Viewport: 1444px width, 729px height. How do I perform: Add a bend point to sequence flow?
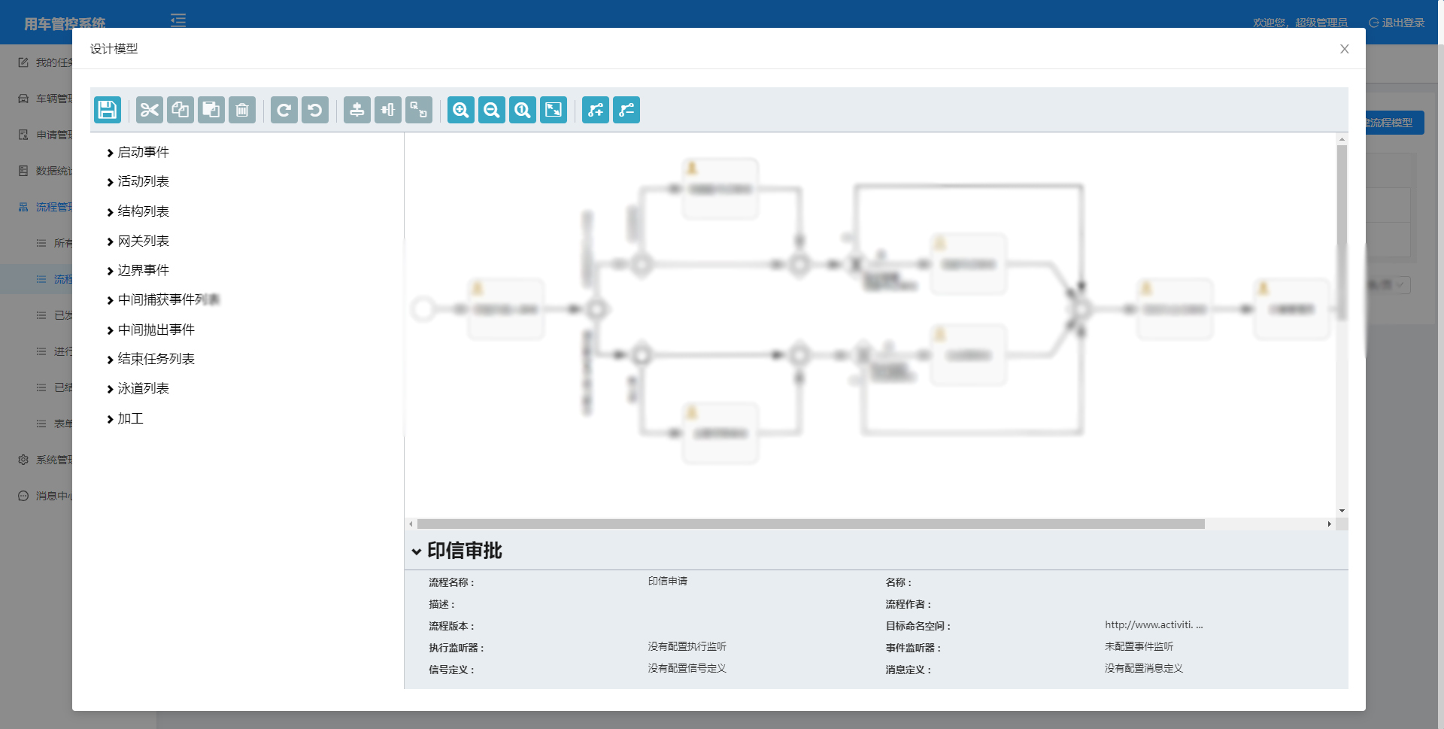pyautogui.click(x=596, y=110)
